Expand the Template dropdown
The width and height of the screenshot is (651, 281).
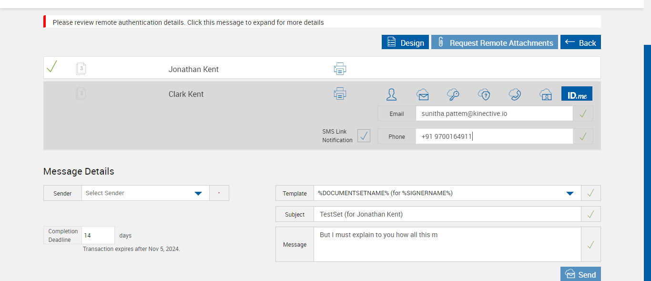570,193
